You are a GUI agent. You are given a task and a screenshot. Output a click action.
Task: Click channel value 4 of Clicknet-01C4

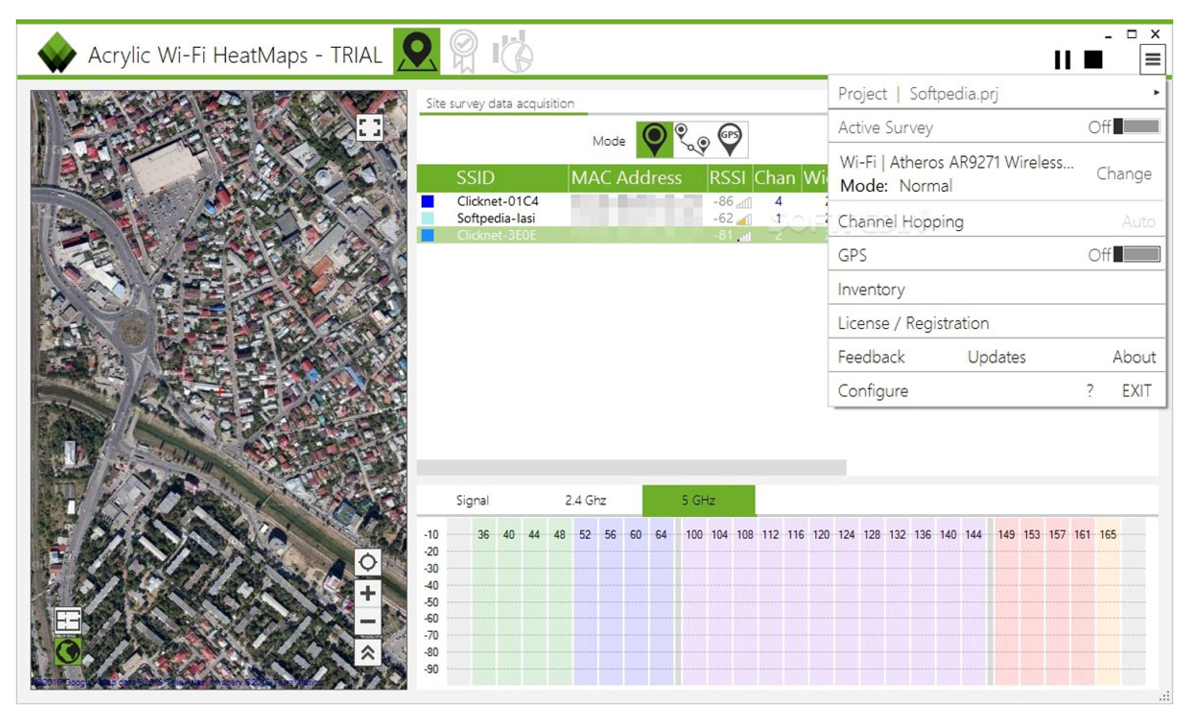click(x=778, y=201)
